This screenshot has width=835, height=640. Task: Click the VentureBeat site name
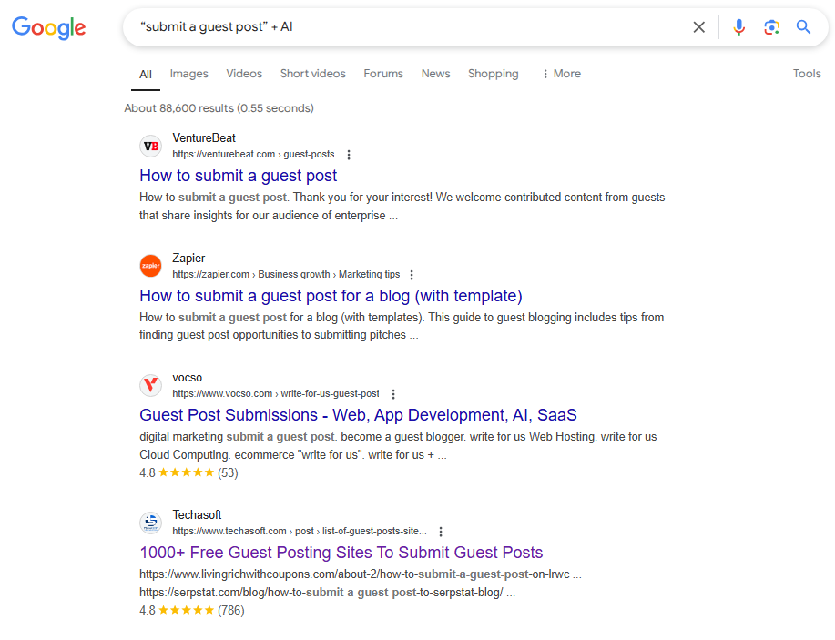(203, 137)
